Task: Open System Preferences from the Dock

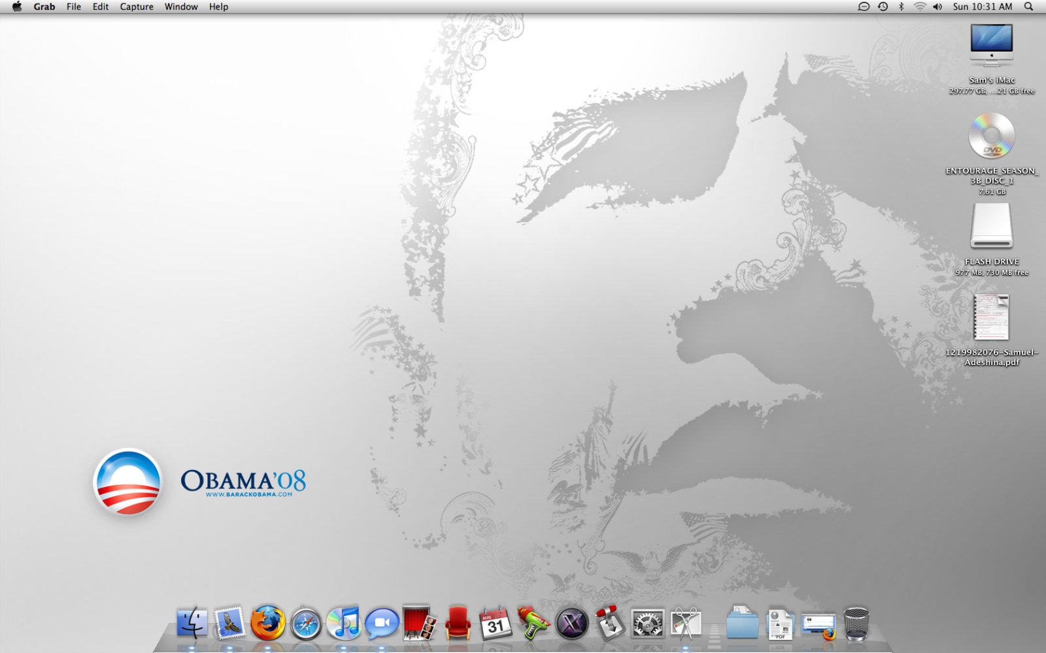Action: click(x=647, y=624)
